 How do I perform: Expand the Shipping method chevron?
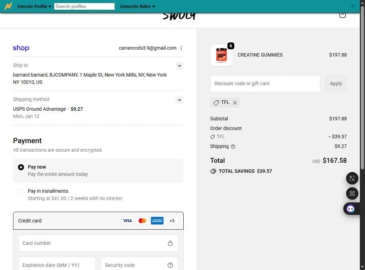(180, 100)
